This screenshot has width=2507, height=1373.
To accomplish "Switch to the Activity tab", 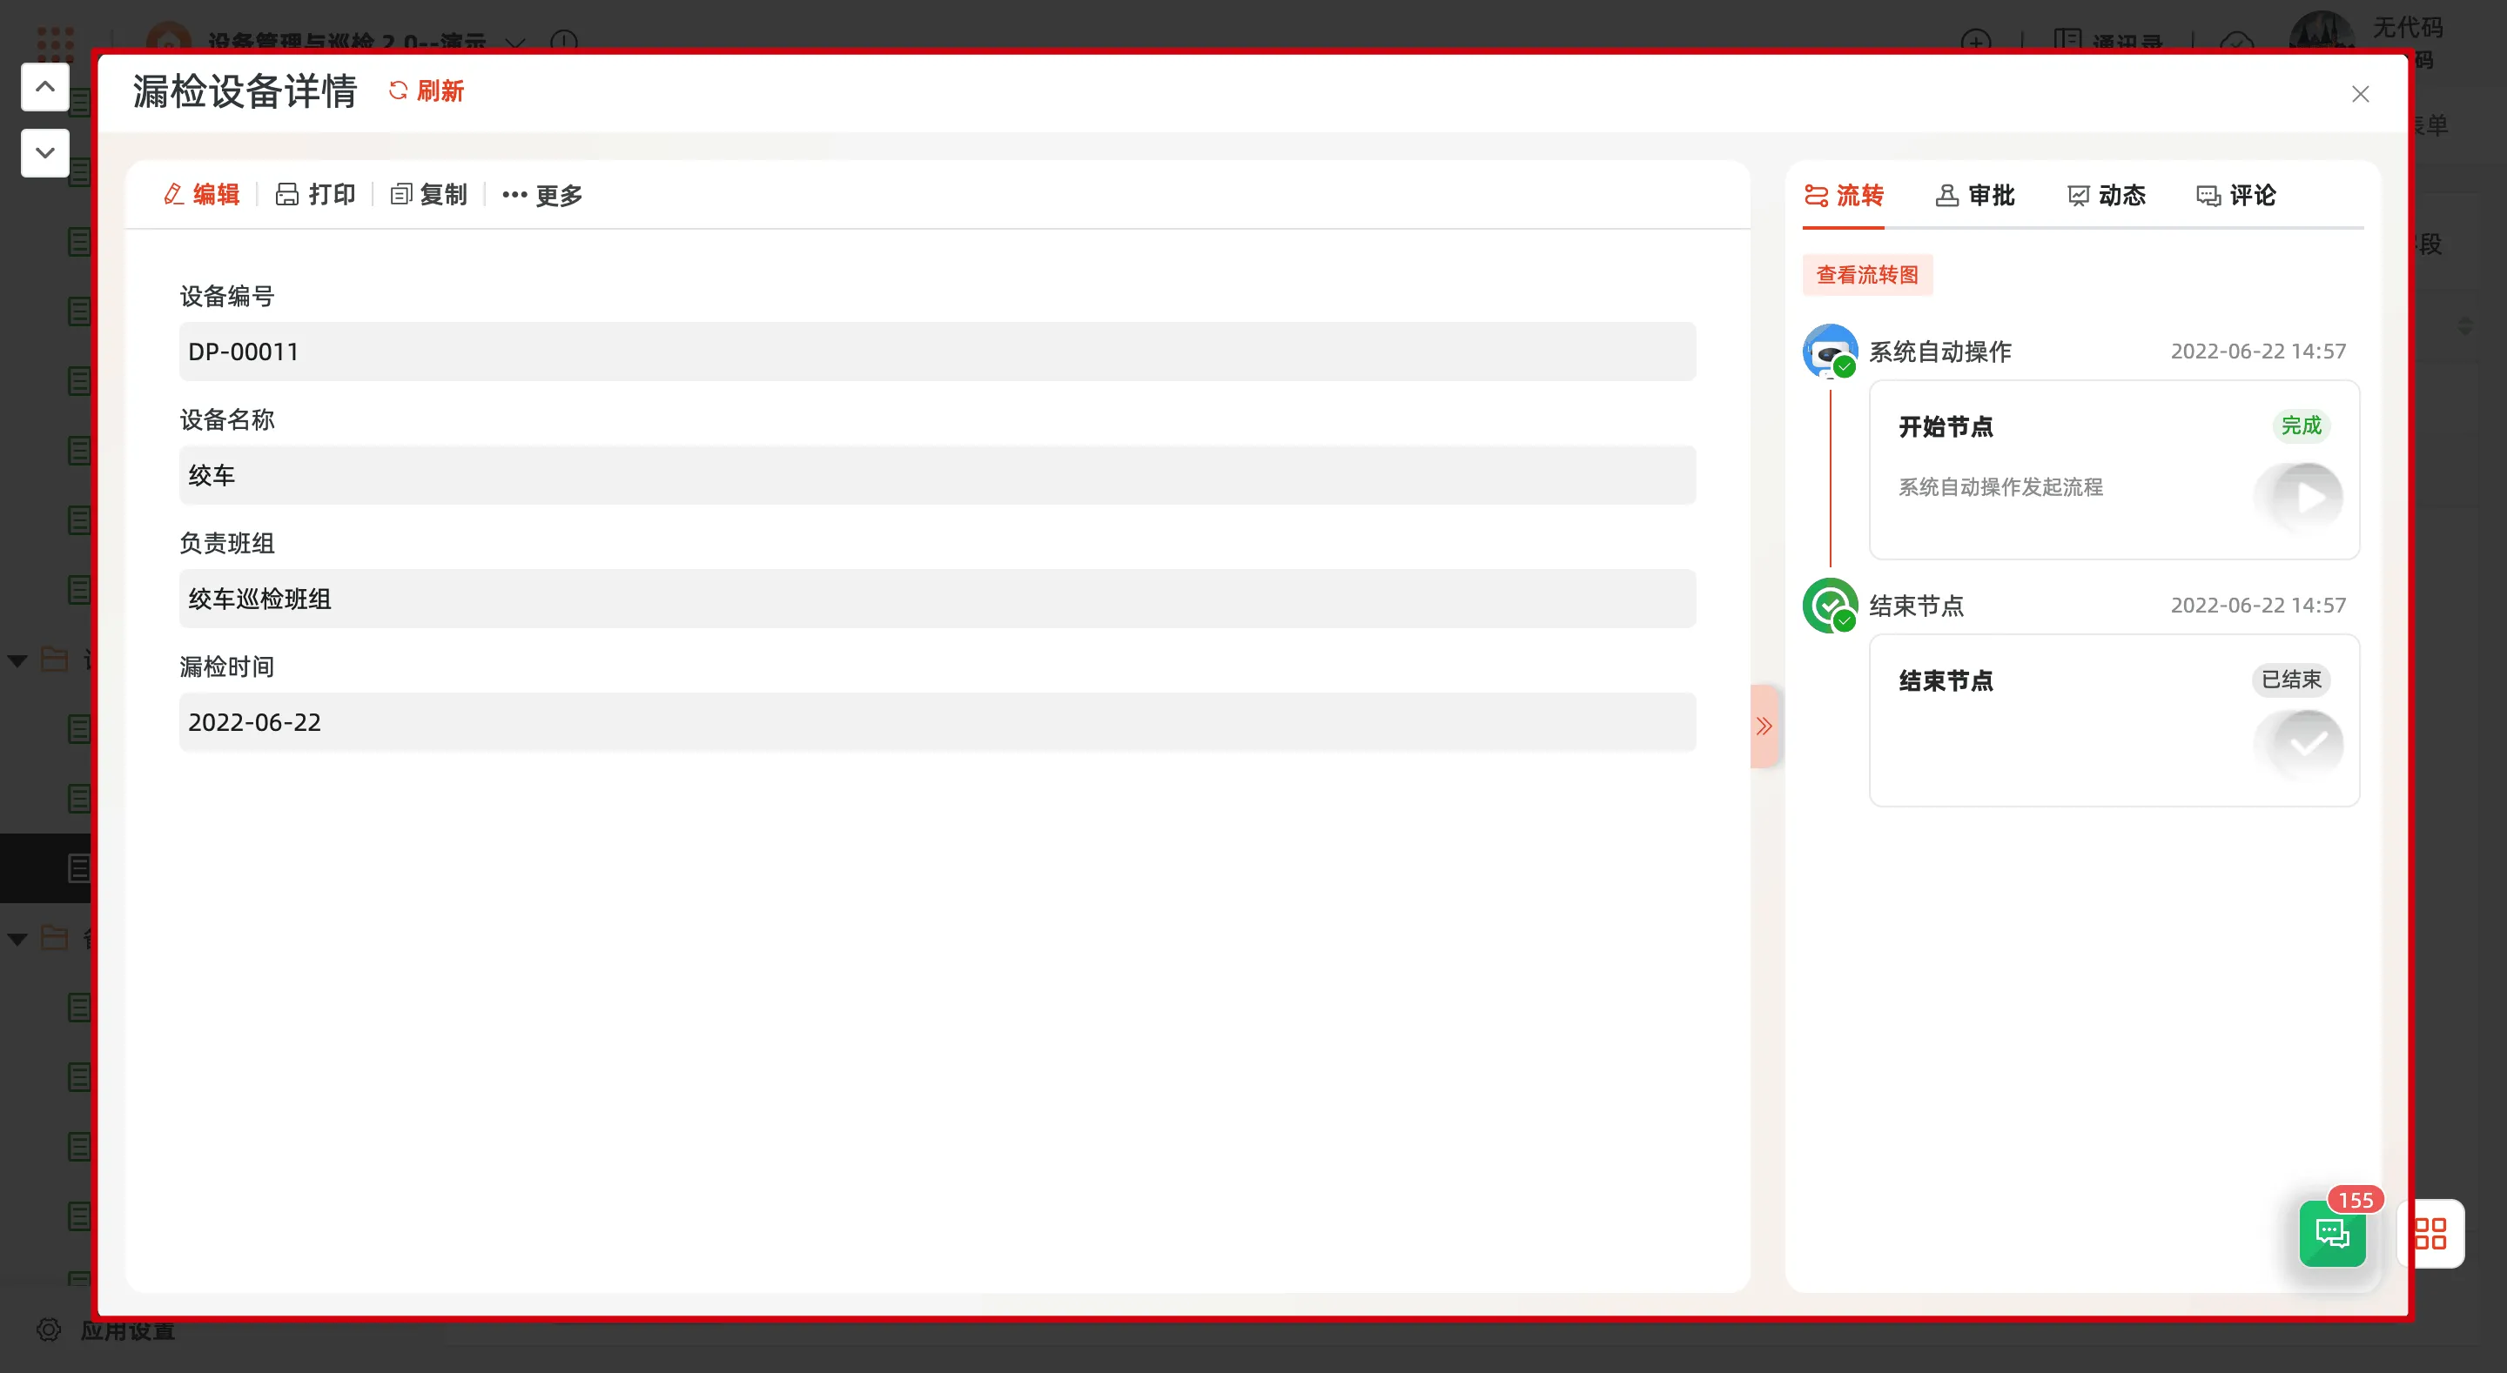I will click(2106, 195).
